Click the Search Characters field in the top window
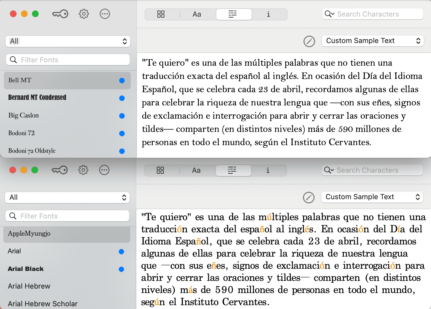Screen dimensions: 431x309 (x=373, y=14)
